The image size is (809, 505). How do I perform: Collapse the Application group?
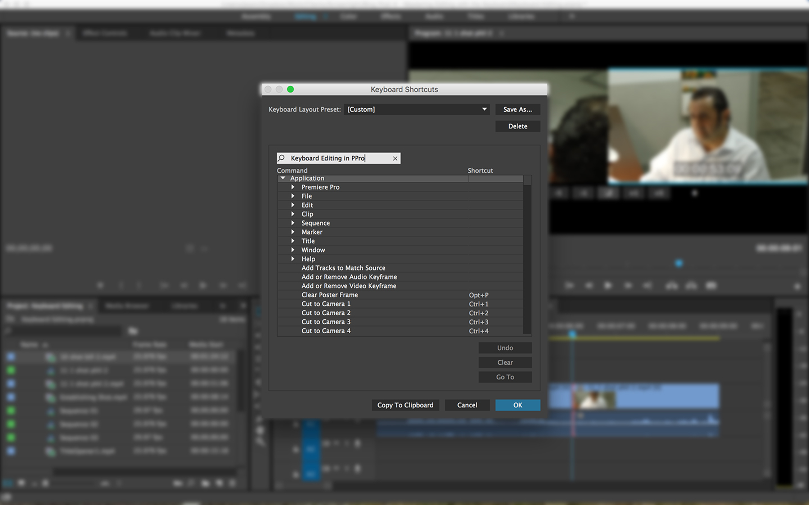[x=283, y=178]
